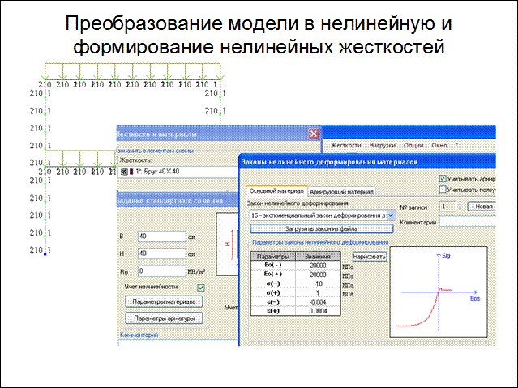Click the Значения column header
518x388 pixels.
tap(318, 257)
